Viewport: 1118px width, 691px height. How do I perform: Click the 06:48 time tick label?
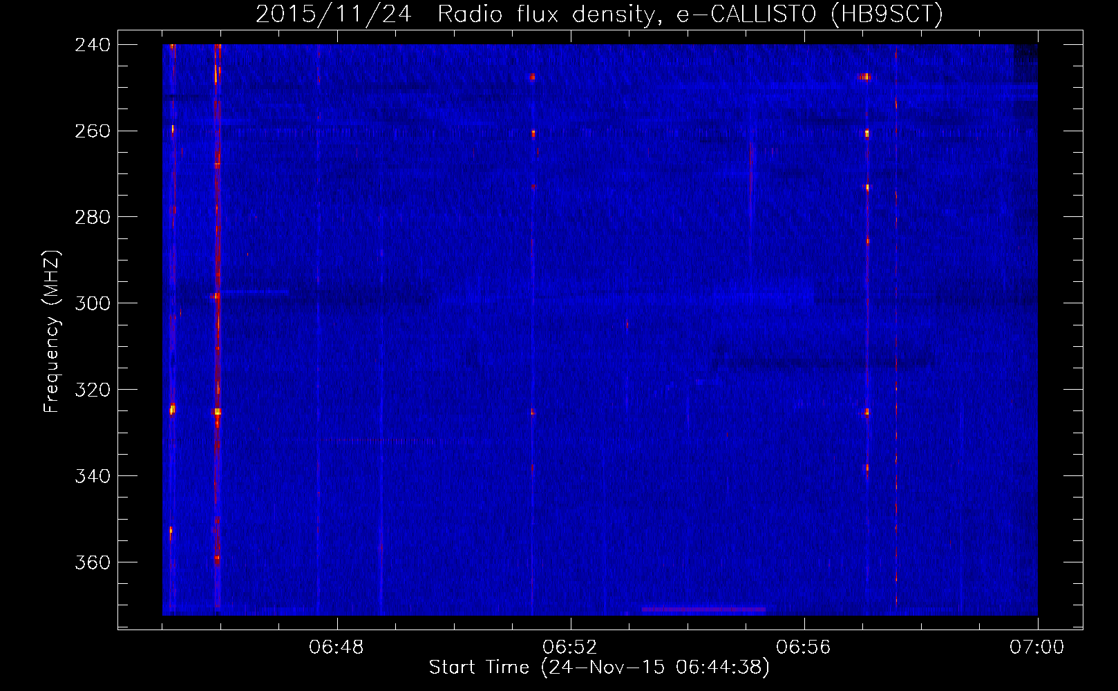[337, 647]
